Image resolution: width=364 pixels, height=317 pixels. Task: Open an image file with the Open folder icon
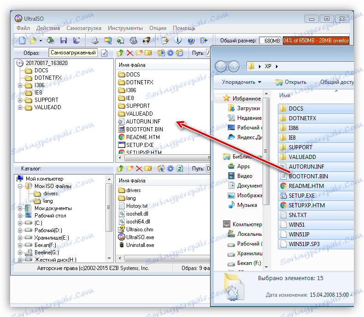33,41
